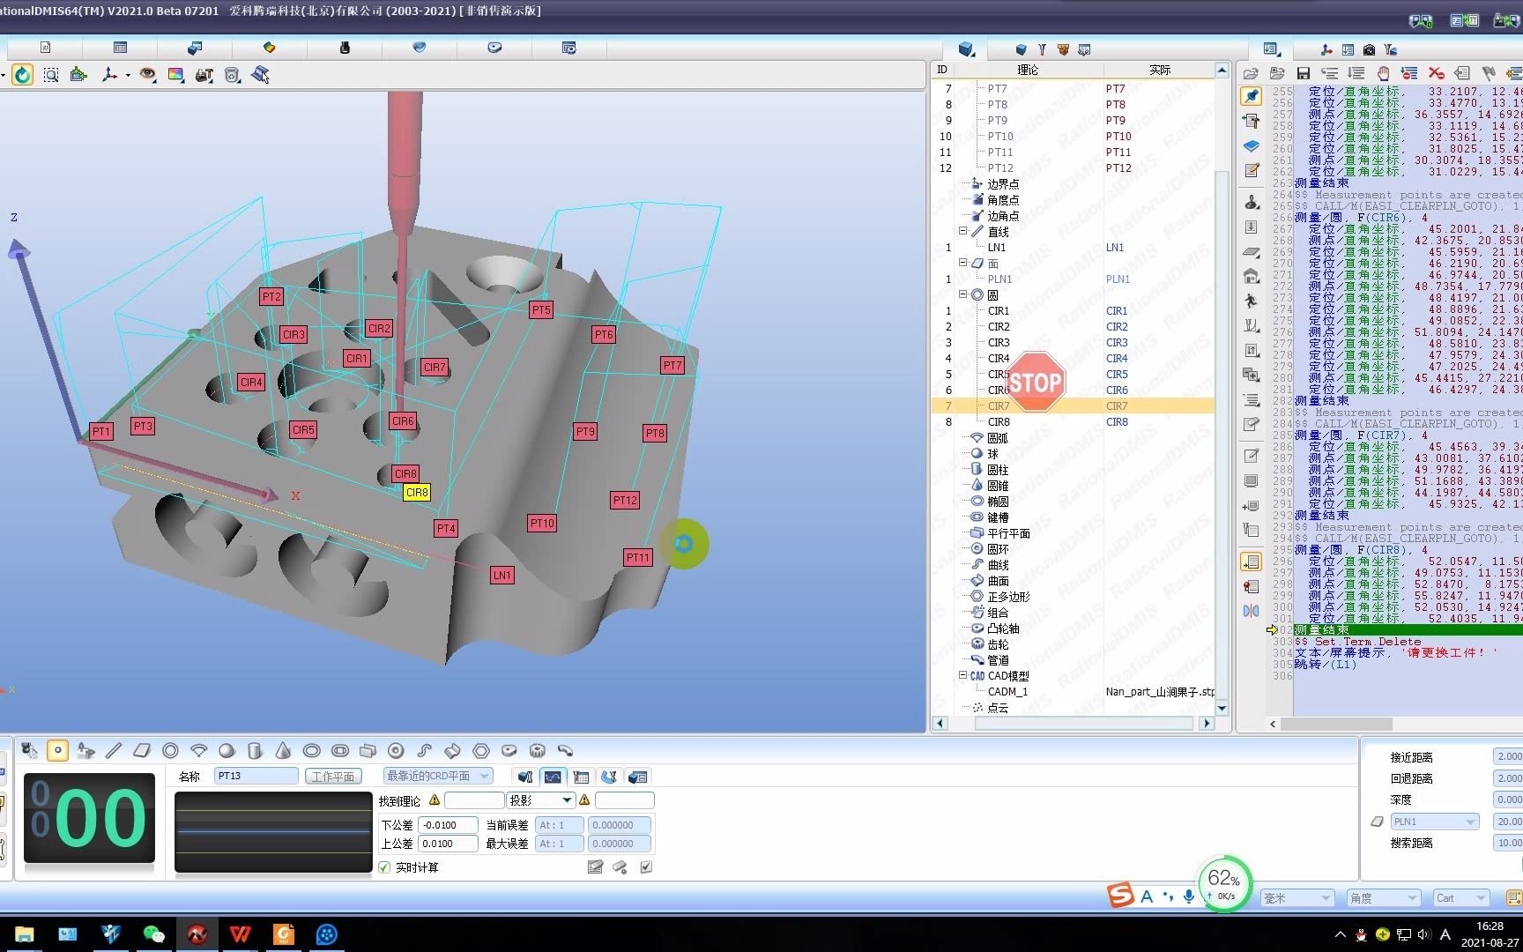Click the recycle bin delete icon
The height and width of the screenshot is (952, 1523).
click(x=232, y=75)
